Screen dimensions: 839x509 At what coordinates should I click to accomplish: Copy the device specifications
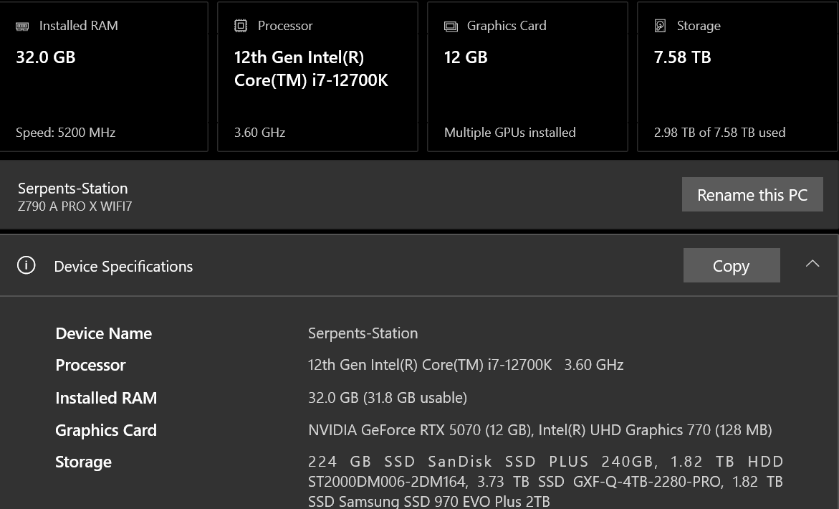tap(731, 265)
